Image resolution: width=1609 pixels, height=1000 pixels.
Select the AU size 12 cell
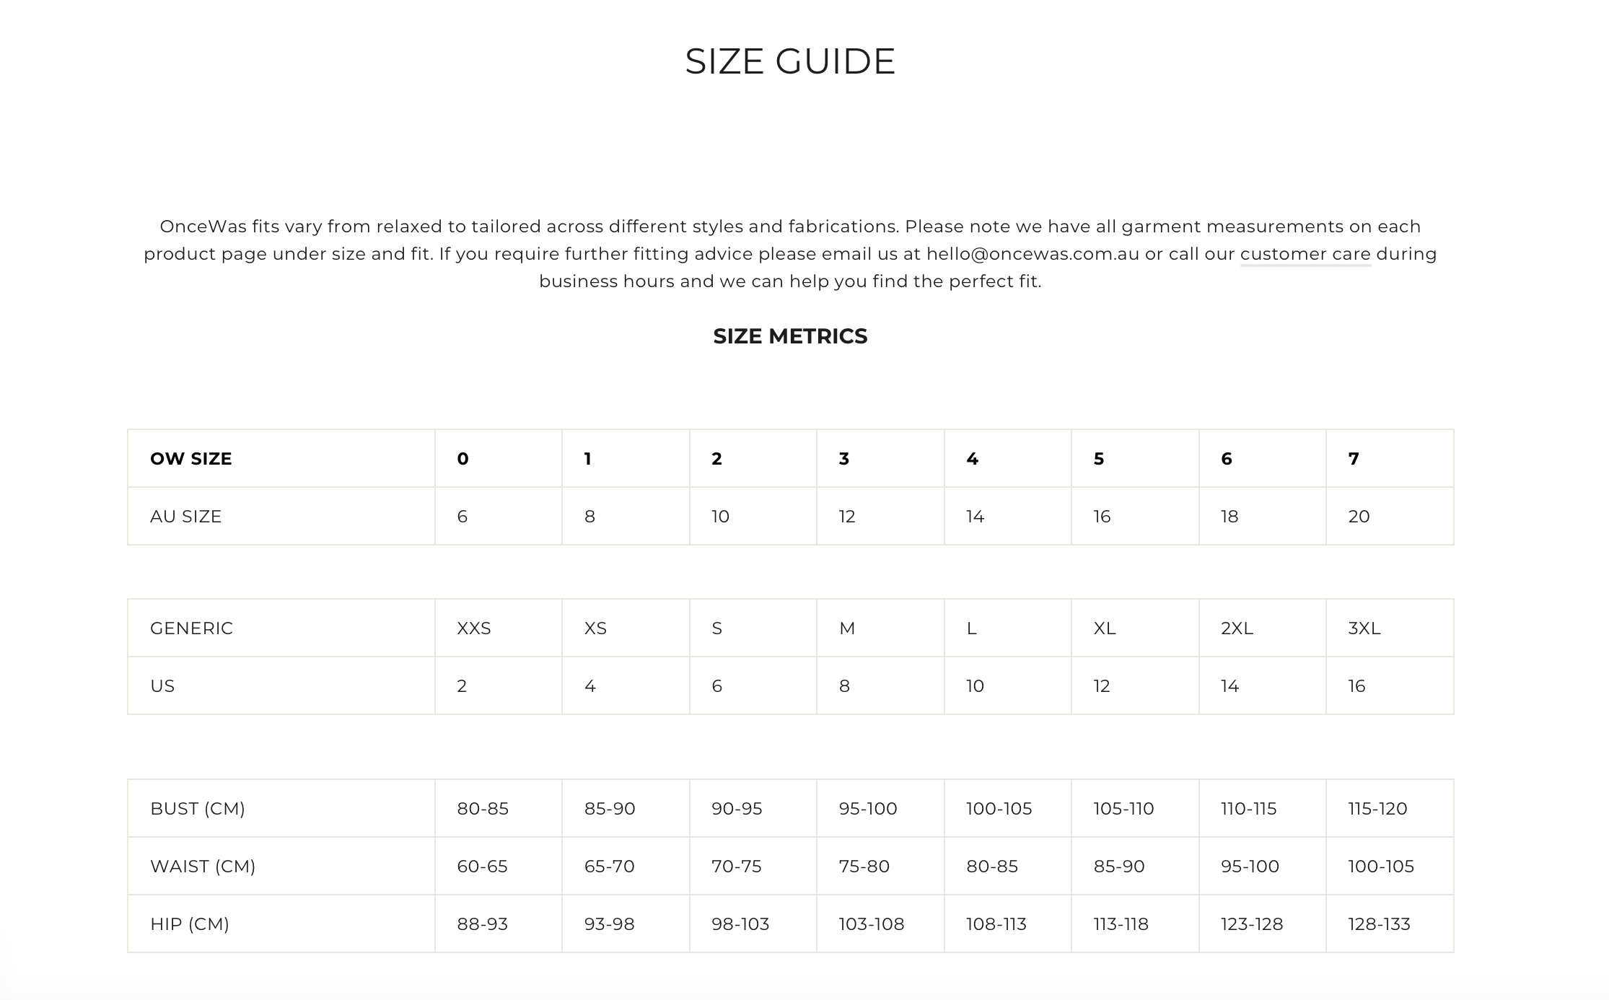click(847, 517)
